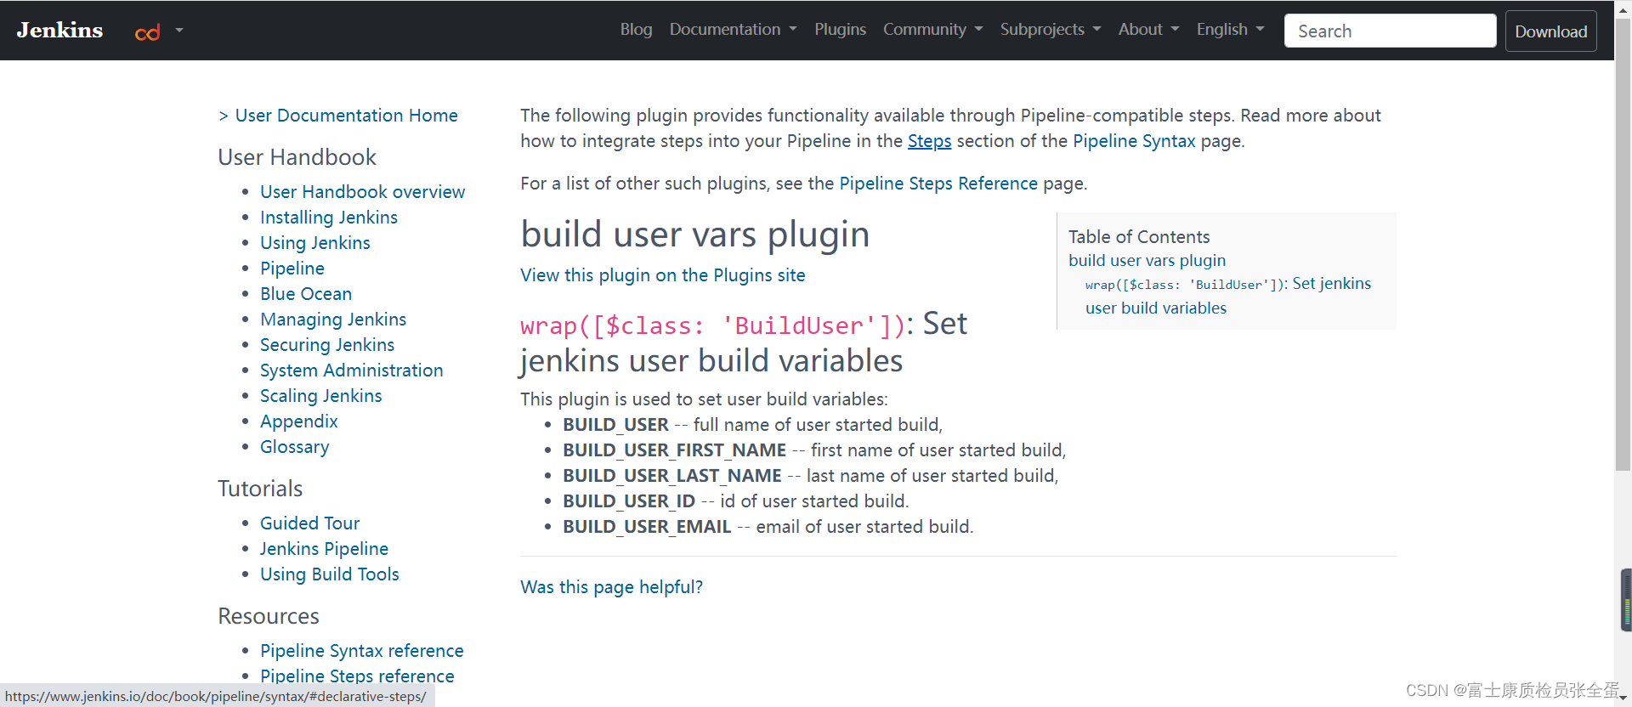Image resolution: width=1632 pixels, height=707 pixels.
Task: Select the BUILD_USER_EMAIL variable text
Action: pos(647,527)
